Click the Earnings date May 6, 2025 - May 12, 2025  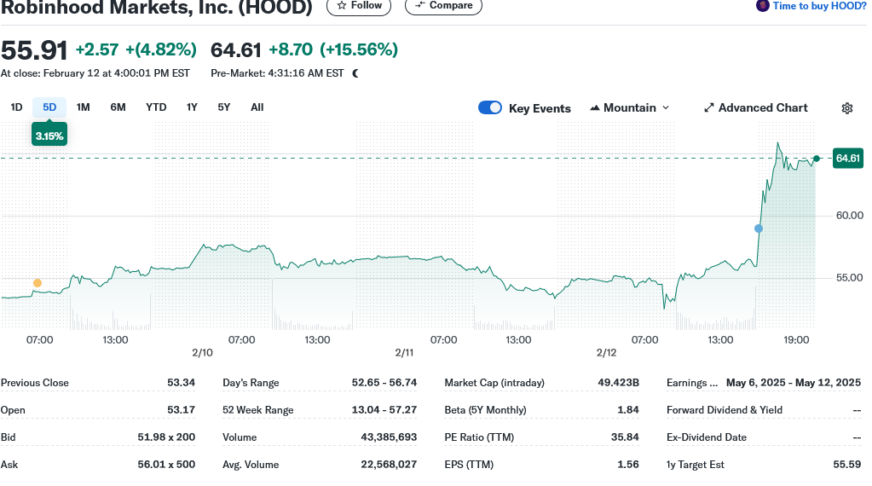click(x=794, y=383)
